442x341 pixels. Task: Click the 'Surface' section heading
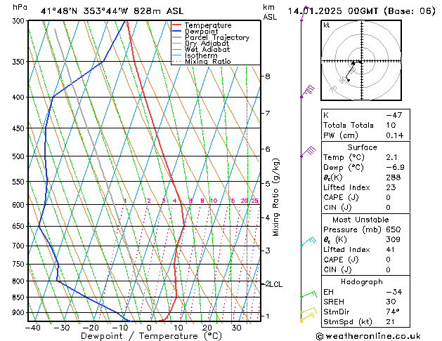[x=362, y=147]
